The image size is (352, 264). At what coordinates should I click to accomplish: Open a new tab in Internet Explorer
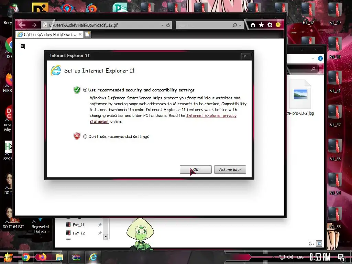(88, 35)
